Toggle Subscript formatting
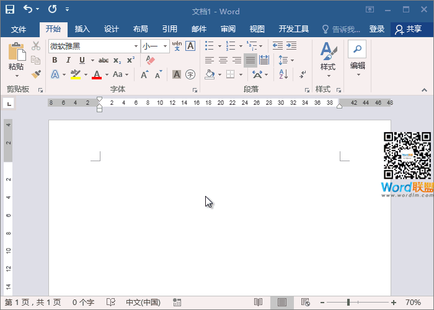434x310 pixels. click(x=117, y=60)
